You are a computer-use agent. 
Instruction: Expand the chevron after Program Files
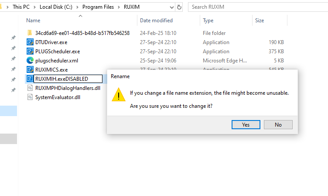119,7
